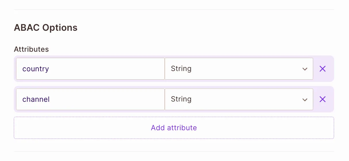Click the word channel in second field

point(36,99)
